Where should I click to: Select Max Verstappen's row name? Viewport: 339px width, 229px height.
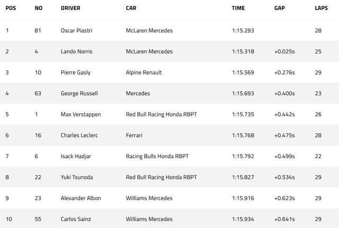point(81,114)
